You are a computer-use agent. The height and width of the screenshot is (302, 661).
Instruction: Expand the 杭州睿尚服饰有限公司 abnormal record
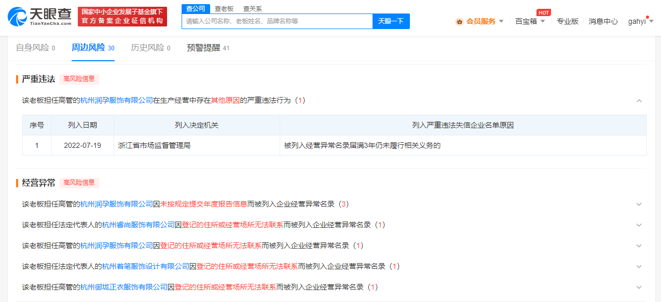[x=639, y=225]
